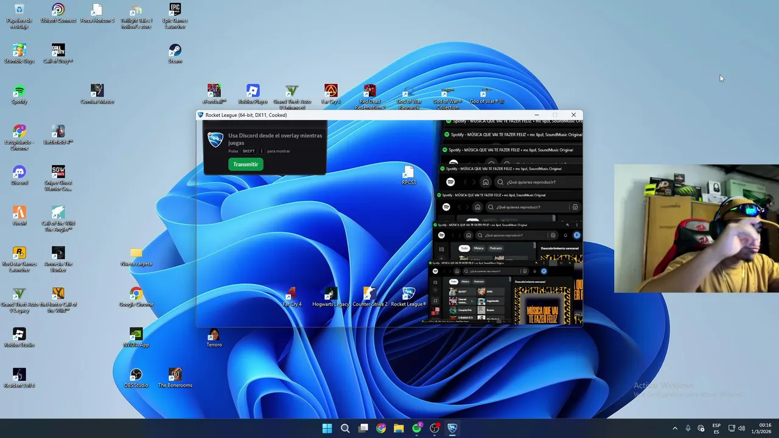
Task: Click the Rocket League taskbar icon
Action: pyautogui.click(x=452, y=428)
